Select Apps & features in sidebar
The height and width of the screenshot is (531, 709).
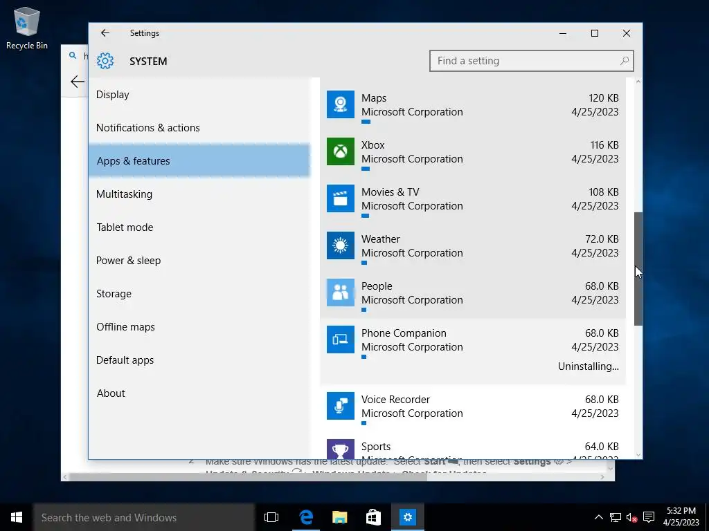click(199, 160)
